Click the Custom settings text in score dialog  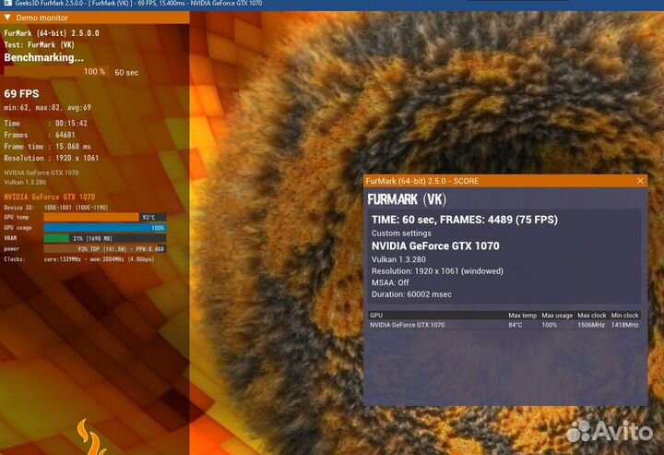pyautogui.click(x=401, y=233)
